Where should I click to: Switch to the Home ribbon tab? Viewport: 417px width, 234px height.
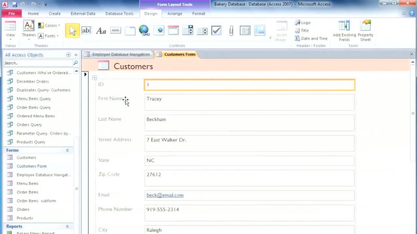pyautogui.click(x=33, y=14)
